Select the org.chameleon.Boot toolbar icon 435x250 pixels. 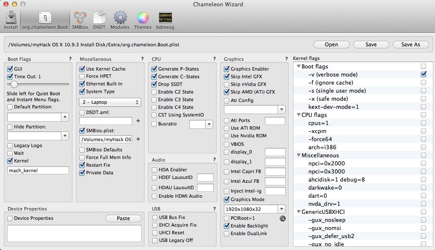click(x=45, y=20)
